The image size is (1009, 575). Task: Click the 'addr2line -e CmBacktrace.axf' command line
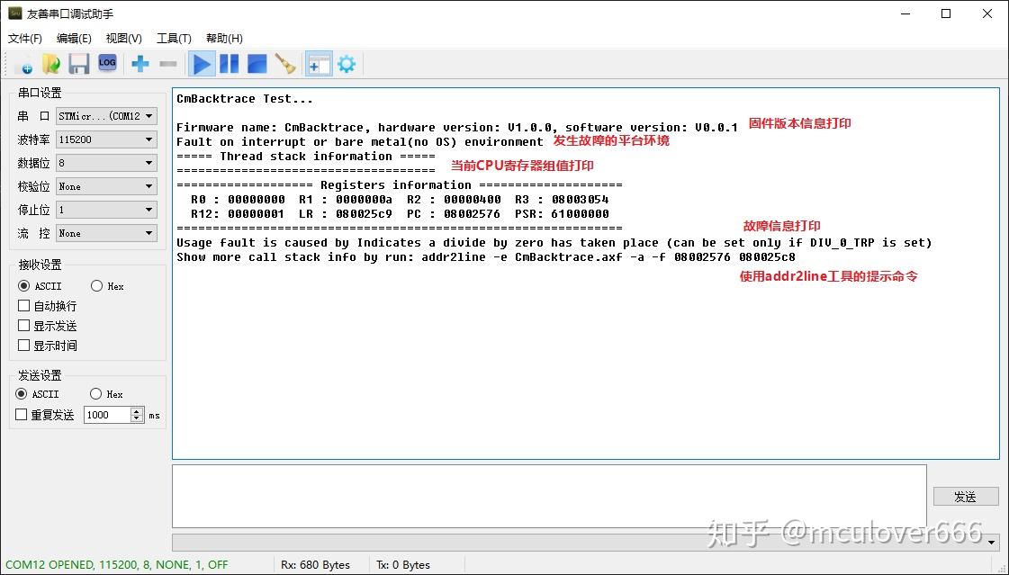(486, 257)
